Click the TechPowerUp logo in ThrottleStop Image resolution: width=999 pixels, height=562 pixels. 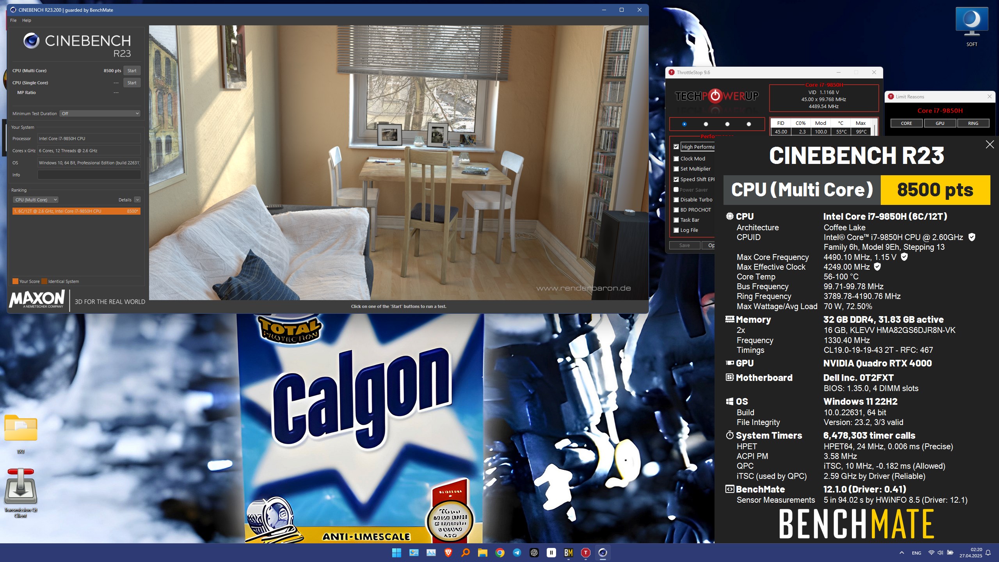coord(717,96)
